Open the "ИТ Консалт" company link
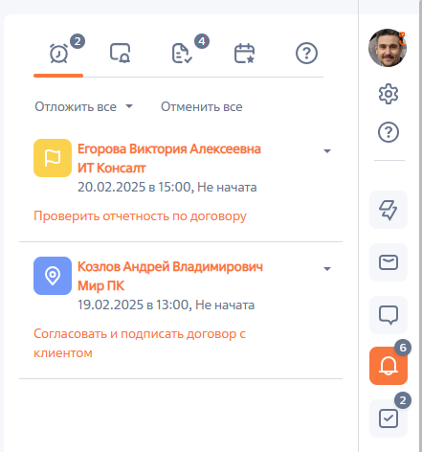Screen dimensions: 422x452 (x=112, y=168)
